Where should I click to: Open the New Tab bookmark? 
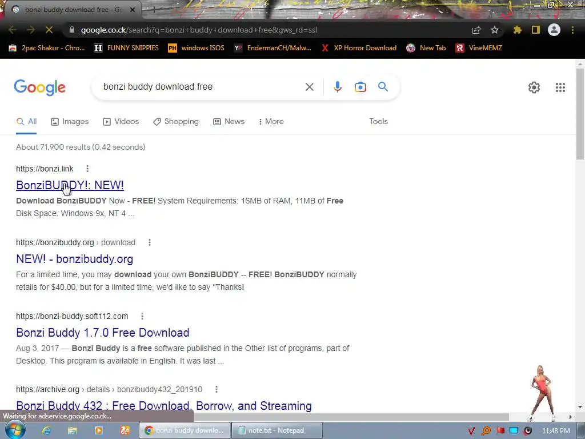(426, 48)
